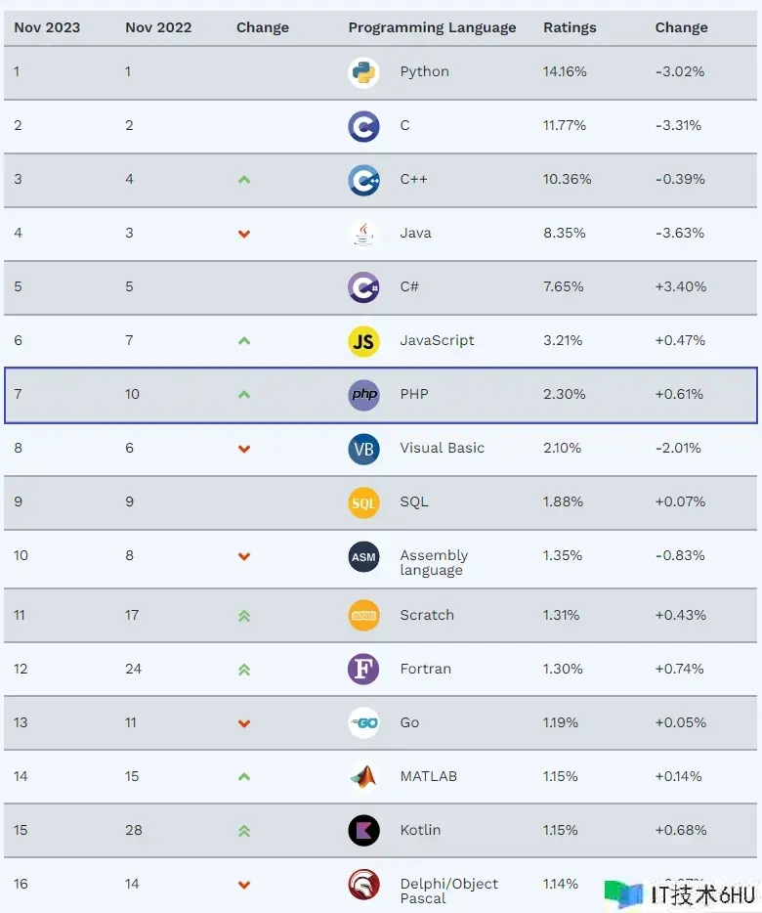Click the double up arrow in Scratch row
This screenshot has width=762, height=913.
[x=244, y=616]
